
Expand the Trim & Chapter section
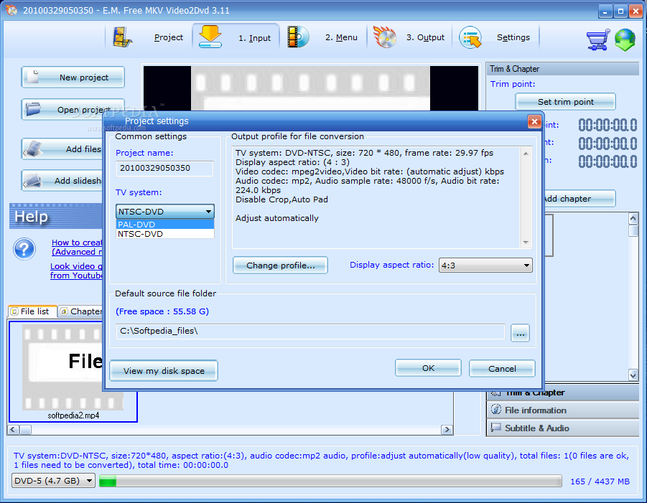pyautogui.click(x=563, y=393)
